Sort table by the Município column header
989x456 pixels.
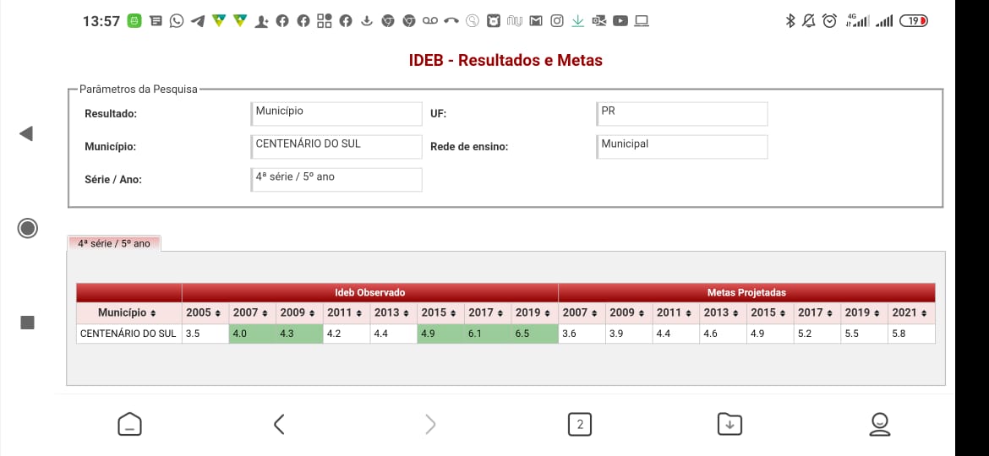(128, 312)
